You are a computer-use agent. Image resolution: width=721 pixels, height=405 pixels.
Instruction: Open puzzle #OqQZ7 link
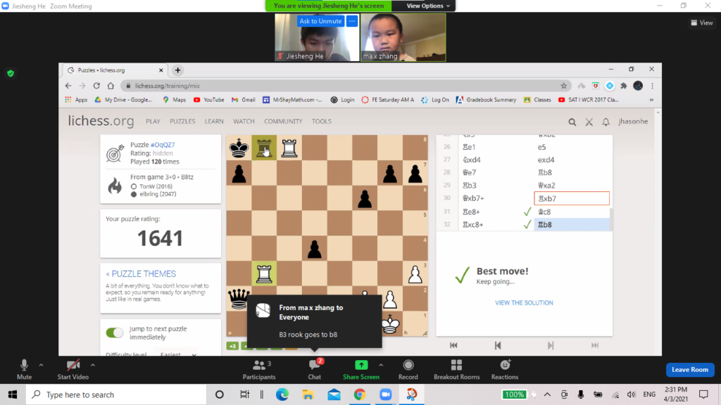163,145
